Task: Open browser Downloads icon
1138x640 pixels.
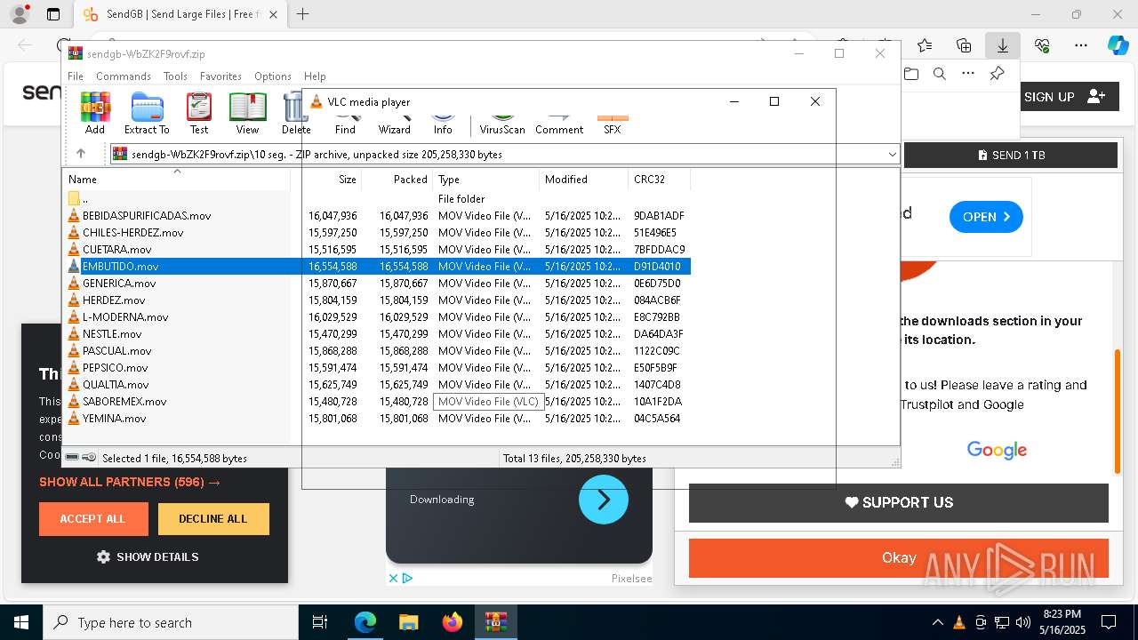Action: pos(1002,45)
